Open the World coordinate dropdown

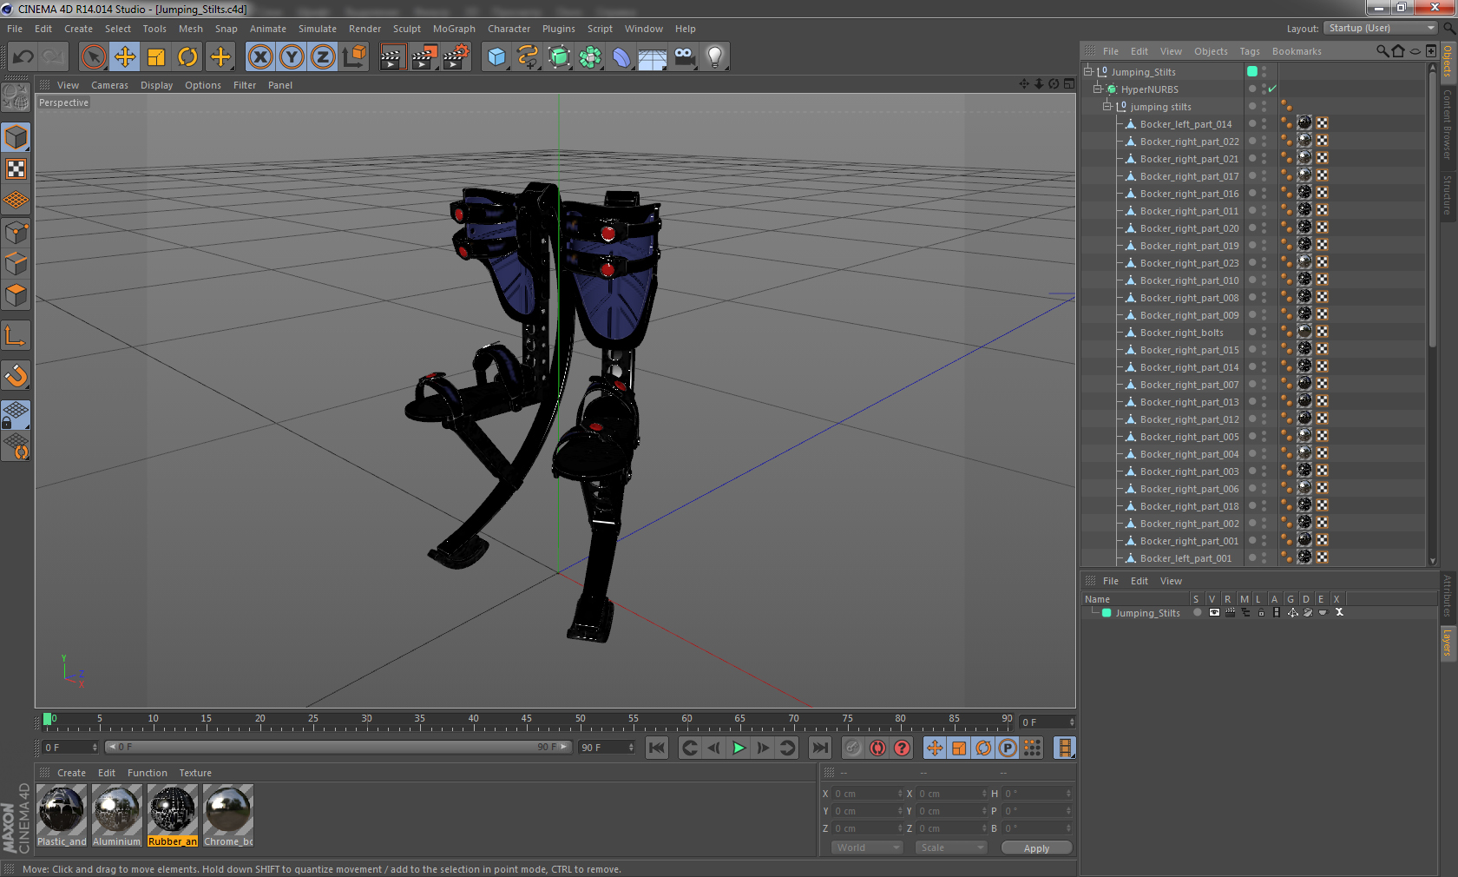coord(867,847)
